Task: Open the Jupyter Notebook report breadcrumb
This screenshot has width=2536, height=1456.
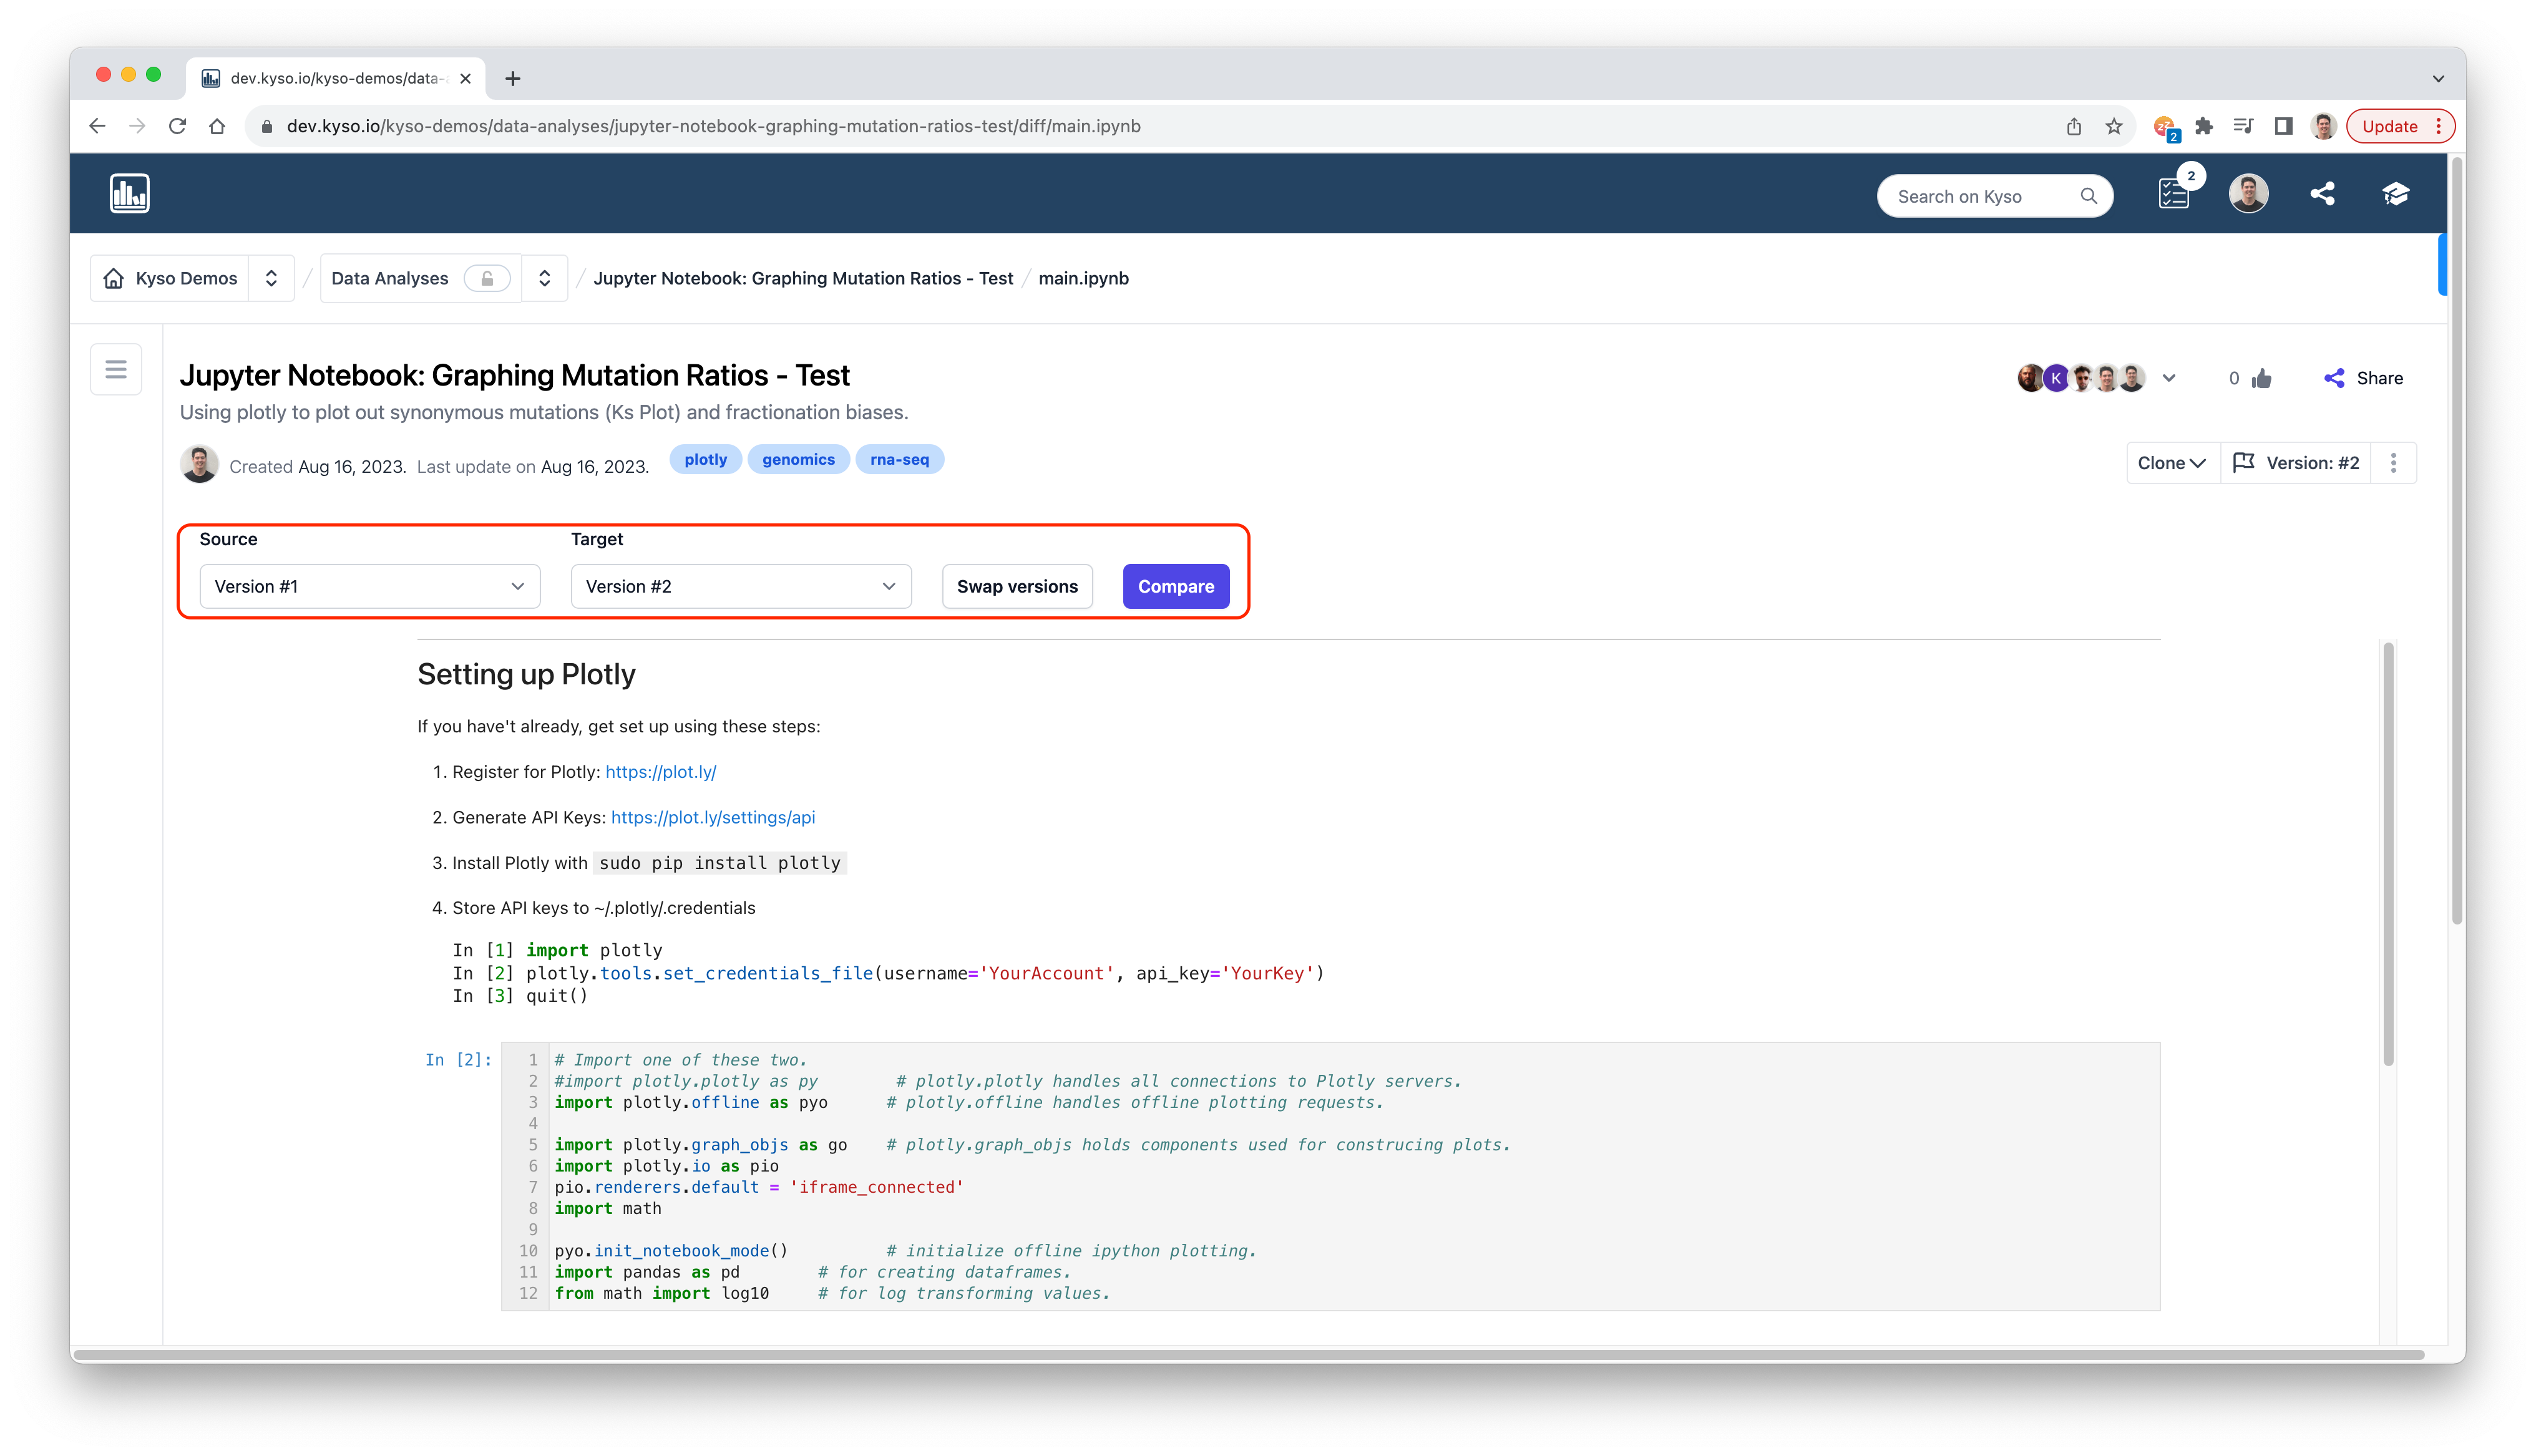Action: click(803, 278)
